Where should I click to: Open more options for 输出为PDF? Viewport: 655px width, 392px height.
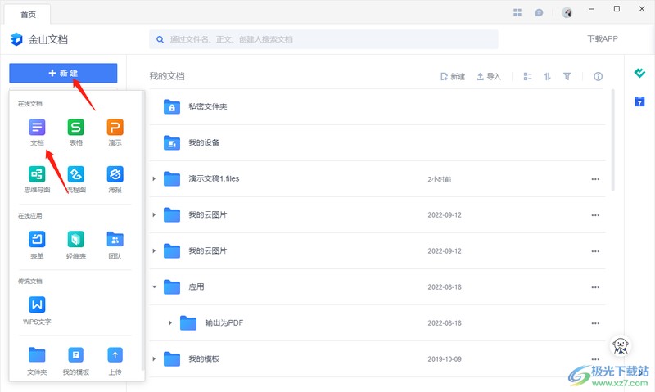coord(595,323)
